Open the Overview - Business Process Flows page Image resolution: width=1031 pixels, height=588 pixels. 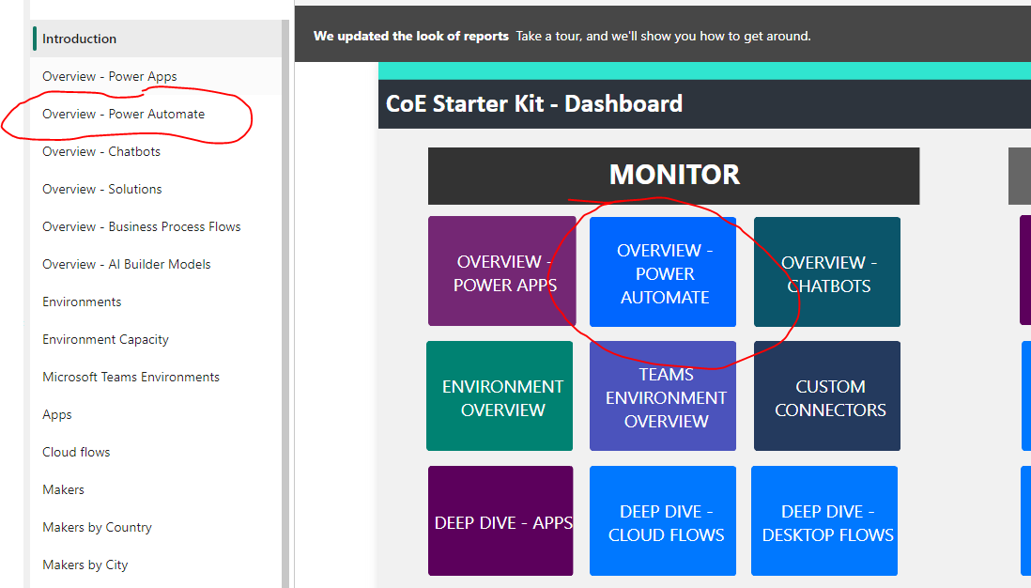tap(141, 226)
